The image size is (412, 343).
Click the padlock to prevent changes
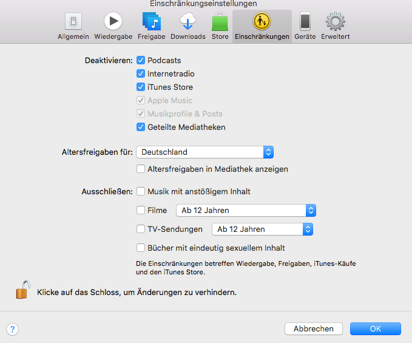click(x=23, y=290)
